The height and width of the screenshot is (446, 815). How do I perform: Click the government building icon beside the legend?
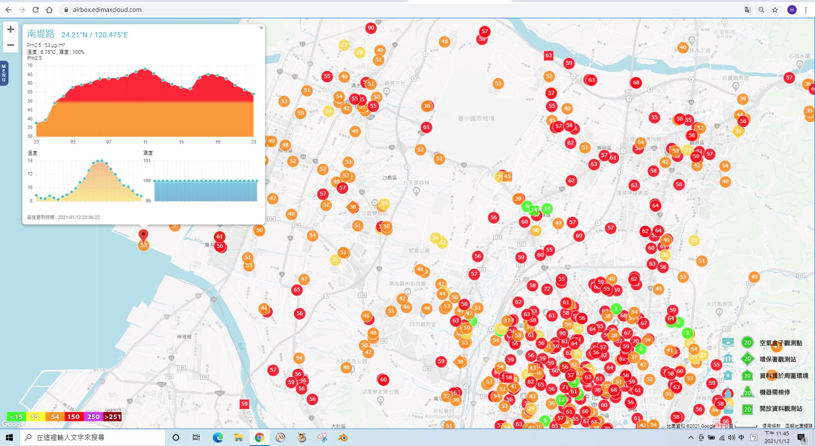[728, 359]
